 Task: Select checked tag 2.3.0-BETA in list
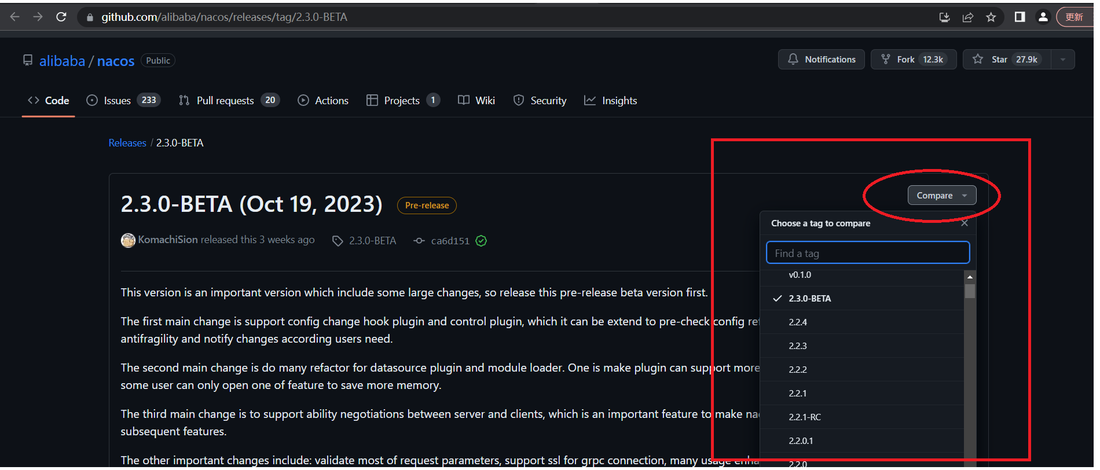click(x=862, y=299)
